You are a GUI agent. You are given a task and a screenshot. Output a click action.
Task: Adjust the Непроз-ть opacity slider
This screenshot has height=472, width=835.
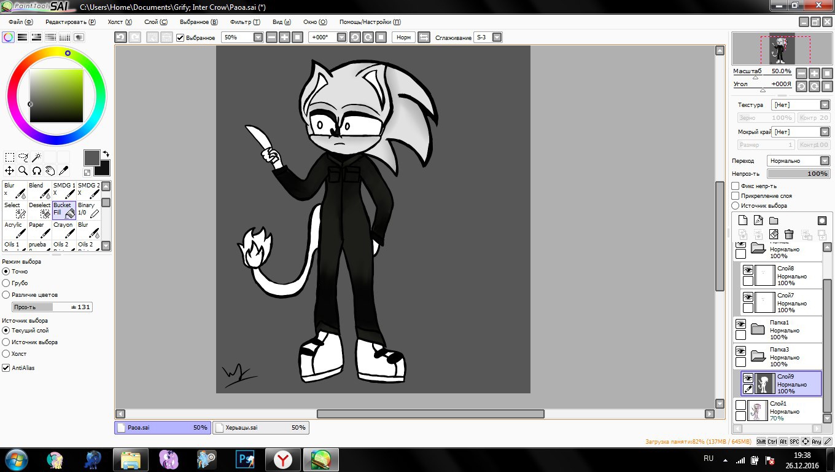[799, 174]
